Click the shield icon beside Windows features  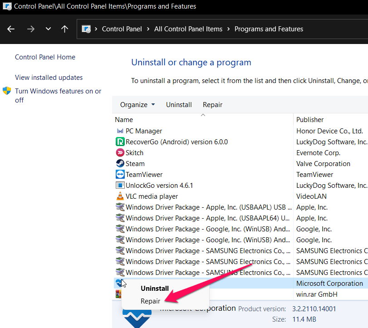point(7,91)
